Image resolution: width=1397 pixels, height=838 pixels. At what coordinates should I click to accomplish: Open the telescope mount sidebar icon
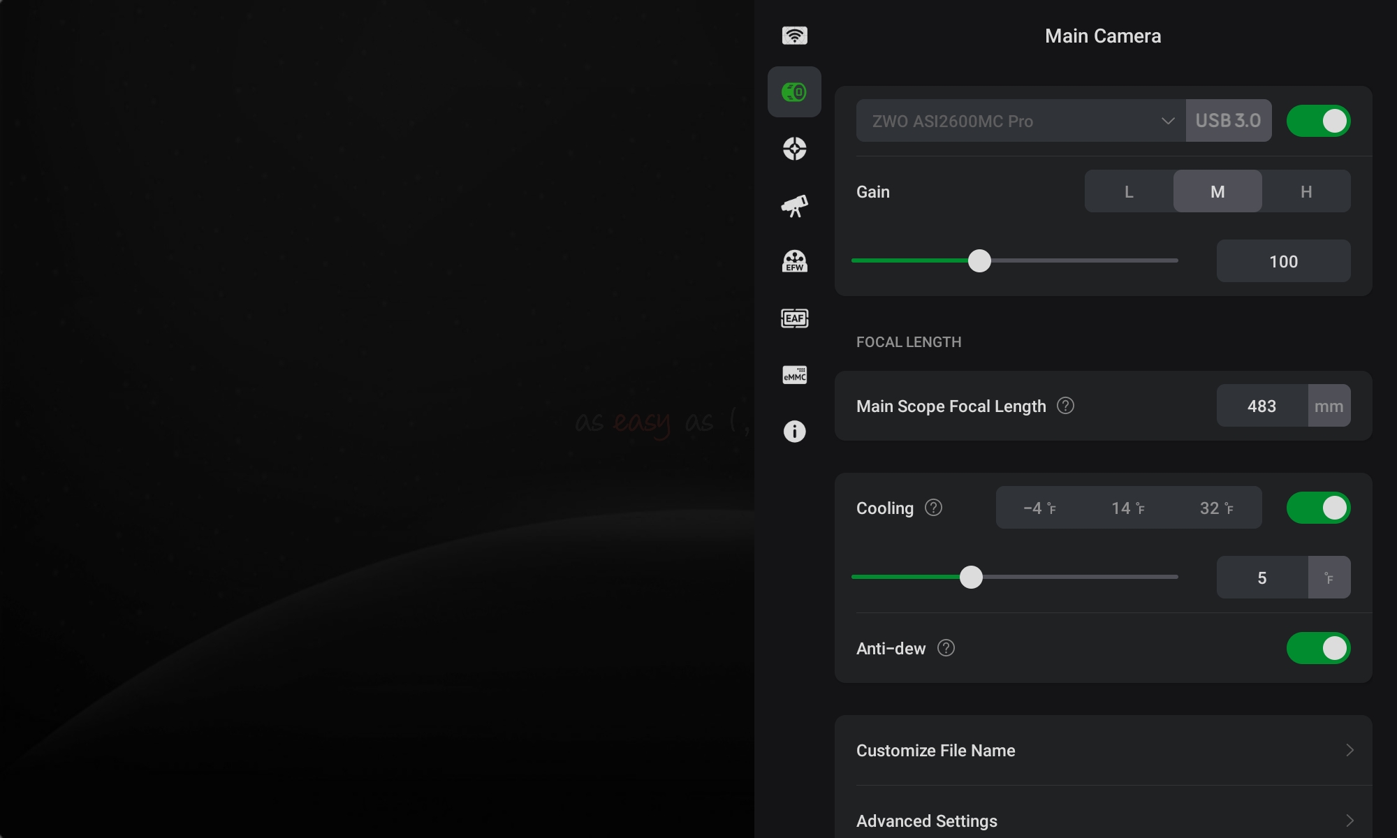tap(794, 206)
